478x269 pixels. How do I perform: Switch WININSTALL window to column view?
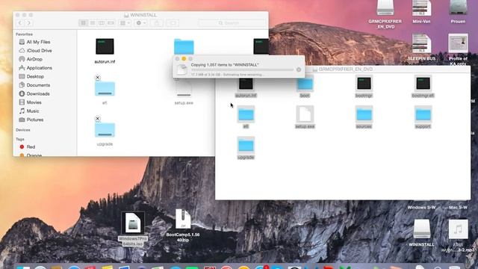pyautogui.click(x=102, y=23)
